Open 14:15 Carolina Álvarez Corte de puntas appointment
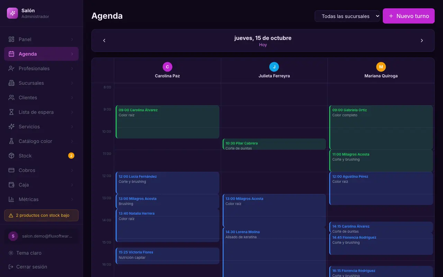 point(381,227)
